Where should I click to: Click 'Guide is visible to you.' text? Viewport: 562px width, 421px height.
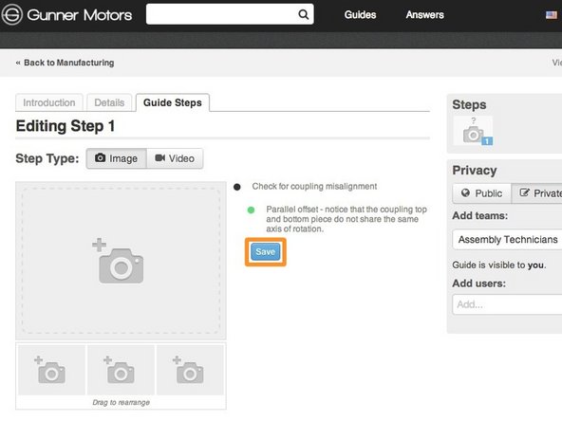pos(499,265)
